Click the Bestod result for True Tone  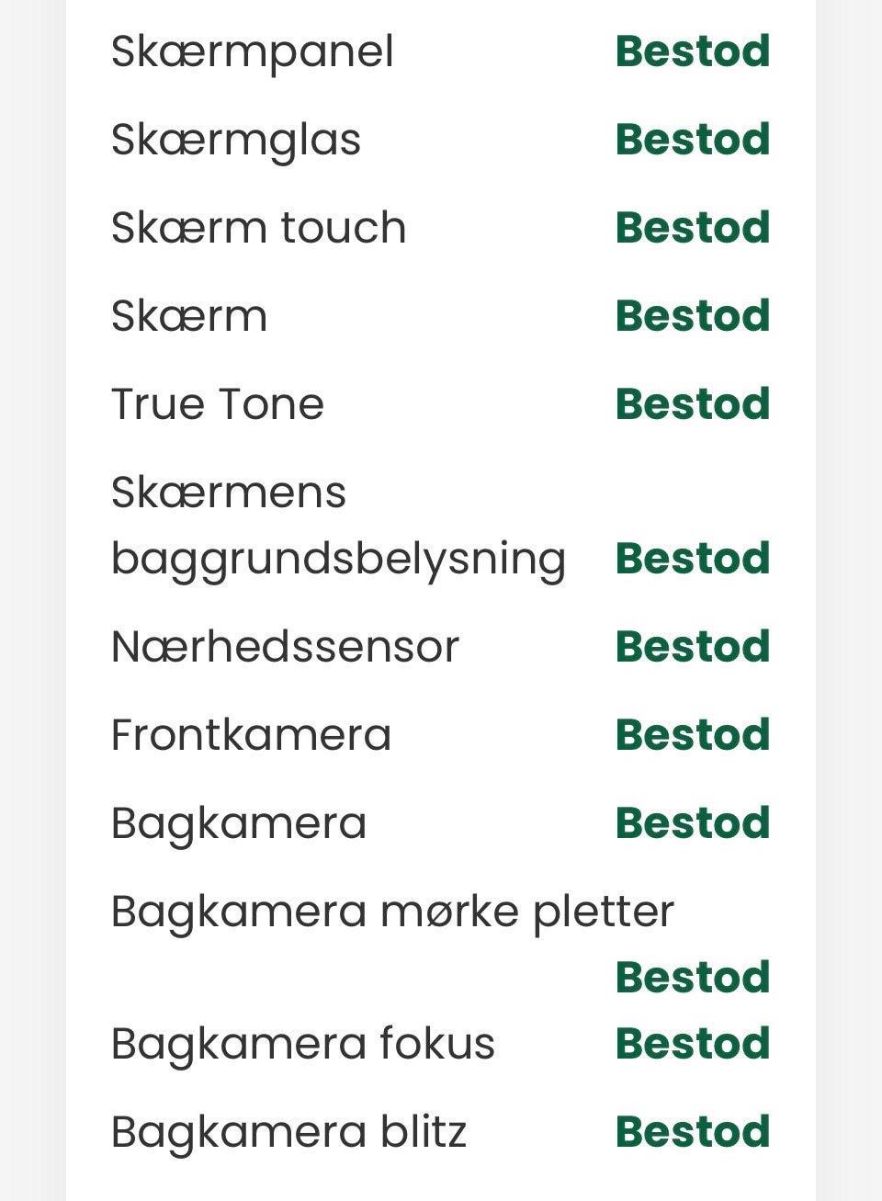click(693, 404)
